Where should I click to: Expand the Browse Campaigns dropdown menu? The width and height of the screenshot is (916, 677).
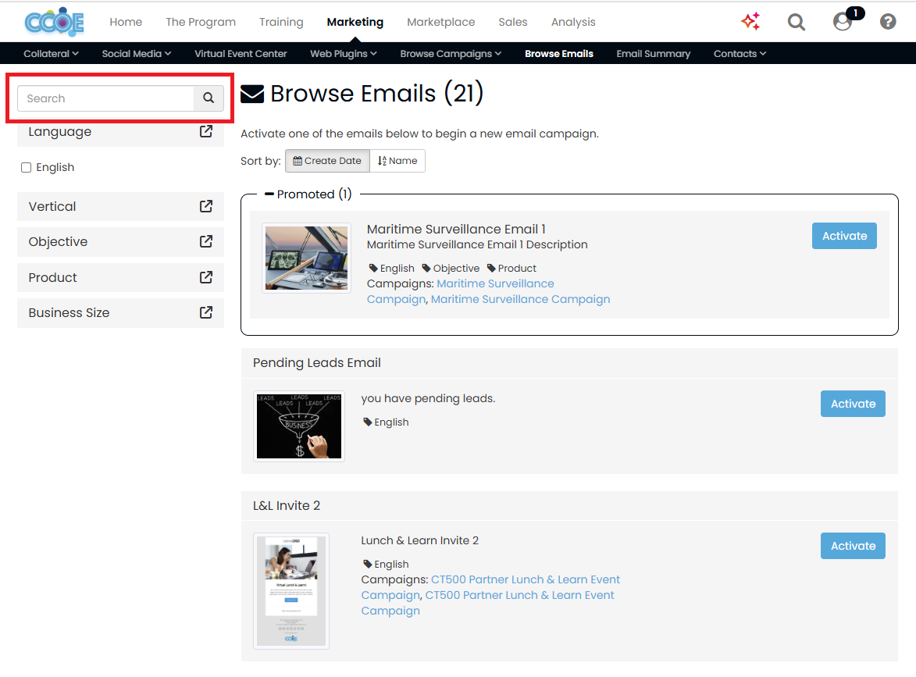click(451, 54)
